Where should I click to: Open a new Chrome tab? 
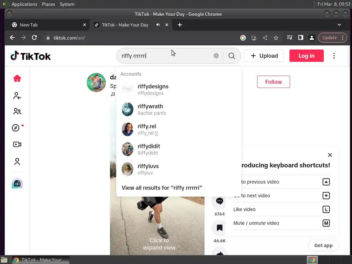[x=179, y=25]
